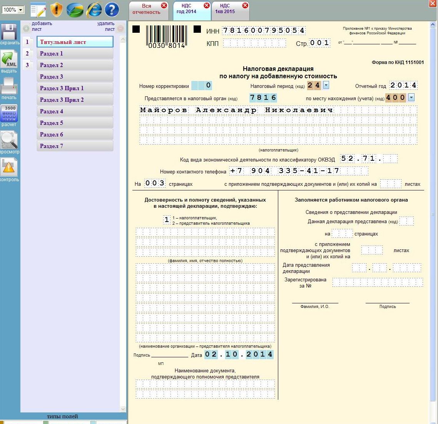Viewport: 438px width, 424px height.
Task: Click the save (сохранить) floppy disk icon
Action: 9,32
